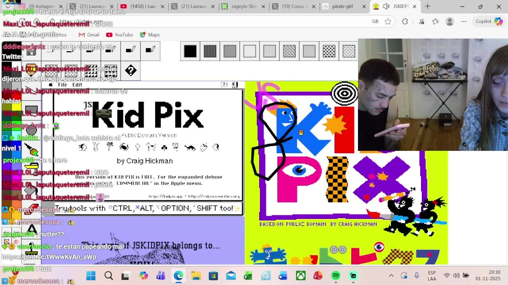
Task: Open Xbox app from the taskbar
Action: (301, 276)
